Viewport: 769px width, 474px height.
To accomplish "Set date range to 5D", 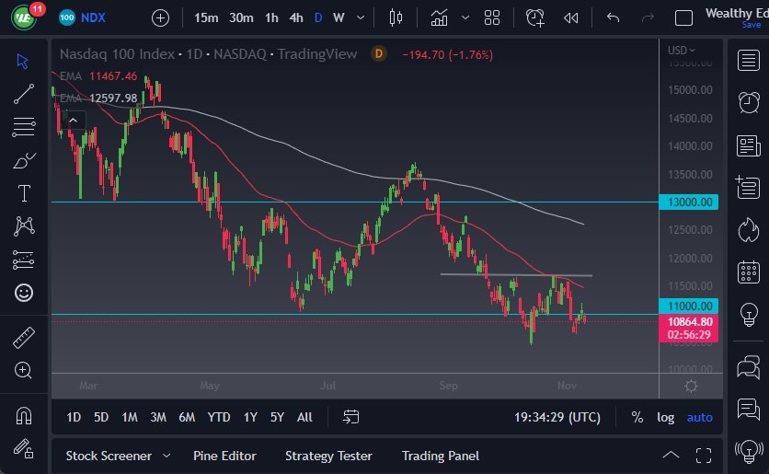I will (101, 417).
